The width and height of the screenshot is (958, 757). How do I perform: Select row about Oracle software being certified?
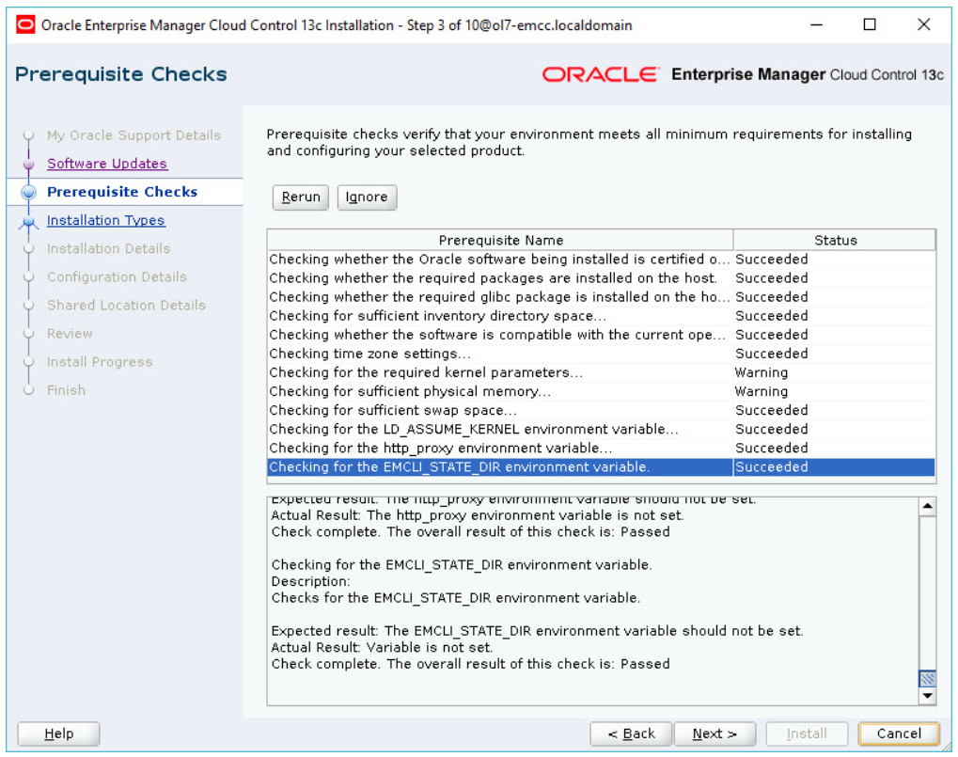[x=601, y=259]
